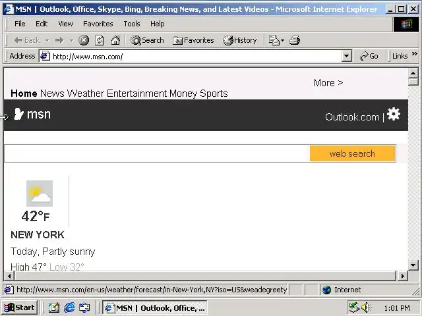
Task: Open the News link in MSN navigation
Action: 52,93
